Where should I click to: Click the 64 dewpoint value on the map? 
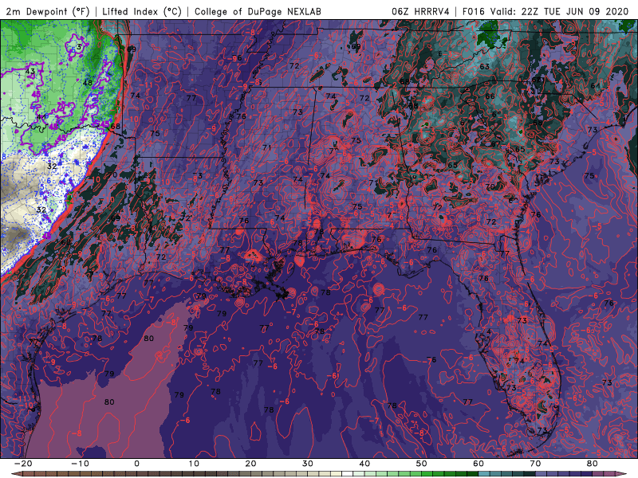tap(595, 85)
